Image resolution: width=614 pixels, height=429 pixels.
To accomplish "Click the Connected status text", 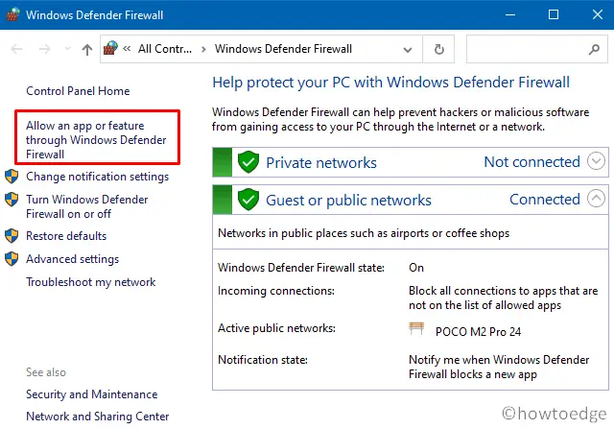I will [545, 200].
